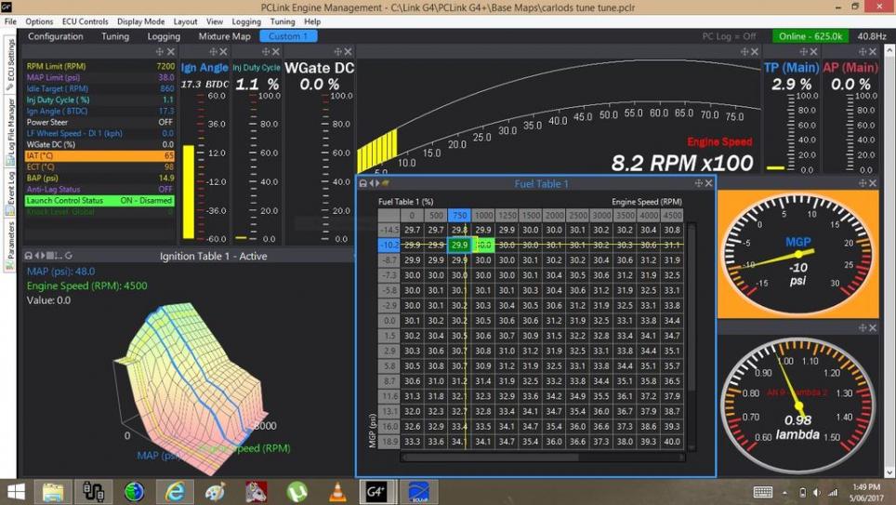This screenshot has height=505, width=896.
Task: Close the WGate DC gauge panel
Action: click(348, 52)
